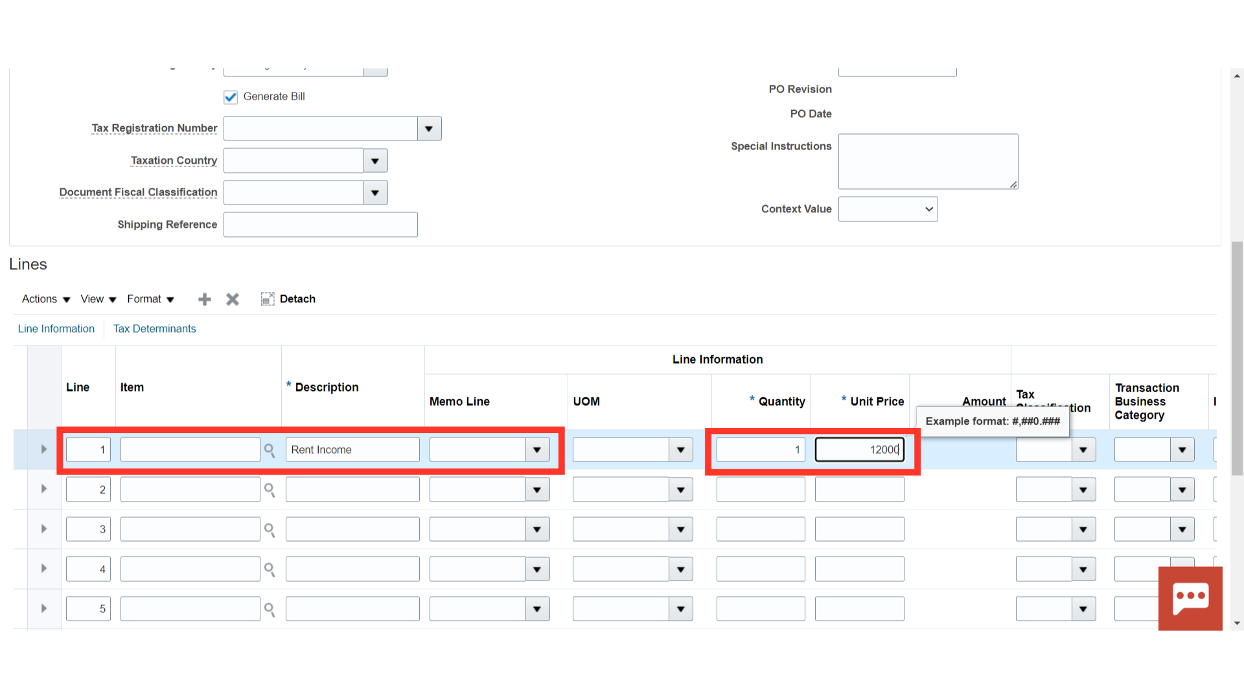Toggle the Generate Bill checkbox

[231, 97]
